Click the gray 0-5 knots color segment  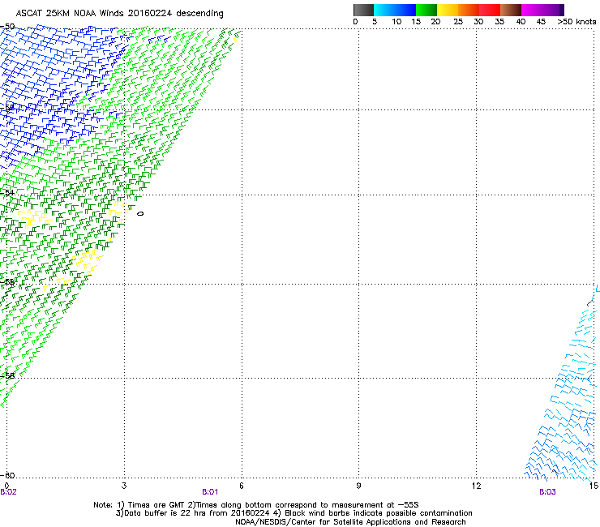[363, 10]
